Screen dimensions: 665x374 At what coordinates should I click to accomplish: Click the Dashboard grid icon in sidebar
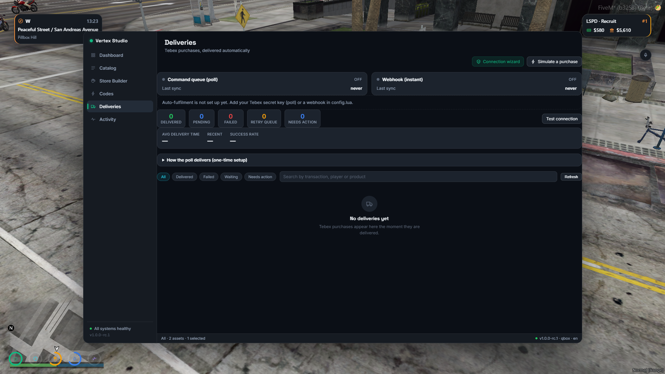[x=93, y=55]
